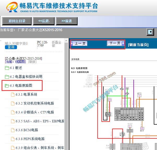
Task: Click the 刷新 link in sidebar
Action: tap(32, 62)
